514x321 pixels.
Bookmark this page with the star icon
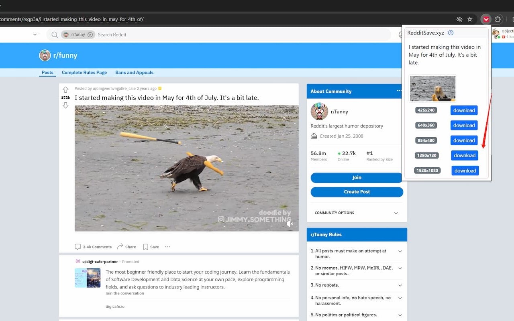coord(470,19)
